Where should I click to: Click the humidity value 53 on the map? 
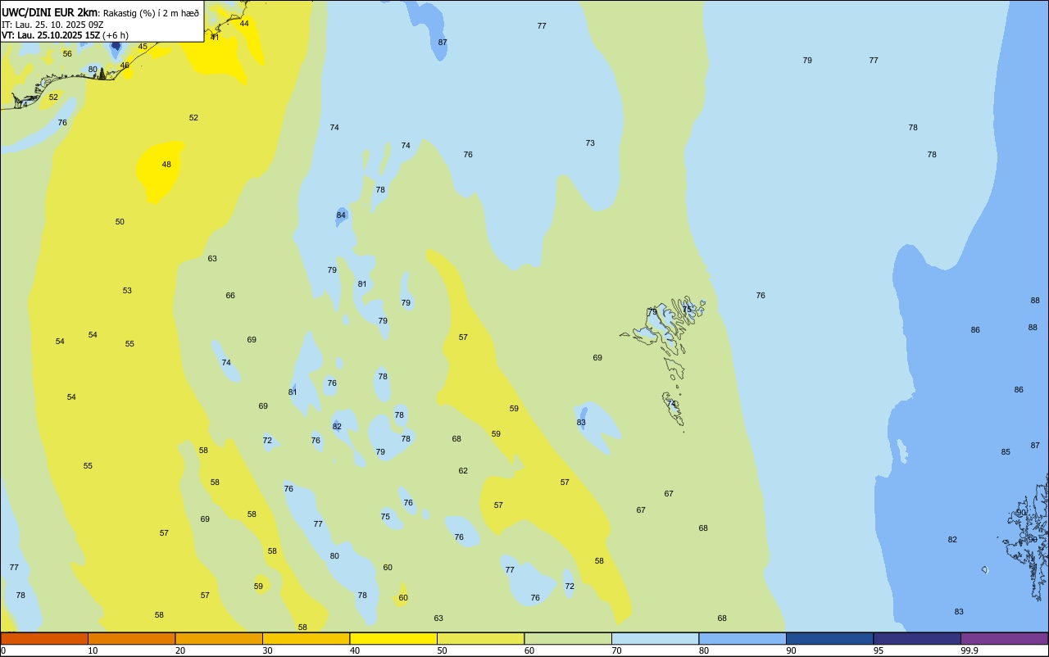coord(127,291)
